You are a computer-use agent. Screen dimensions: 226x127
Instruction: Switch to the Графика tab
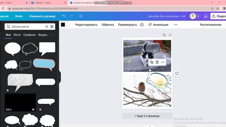[x=29, y=35]
